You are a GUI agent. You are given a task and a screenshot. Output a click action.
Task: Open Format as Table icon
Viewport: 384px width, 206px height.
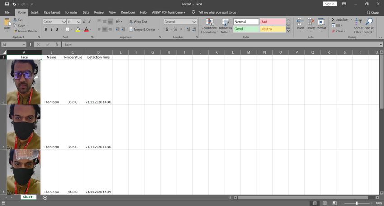[225, 22]
